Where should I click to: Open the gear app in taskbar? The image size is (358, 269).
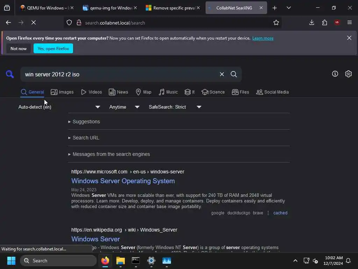click(151, 261)
